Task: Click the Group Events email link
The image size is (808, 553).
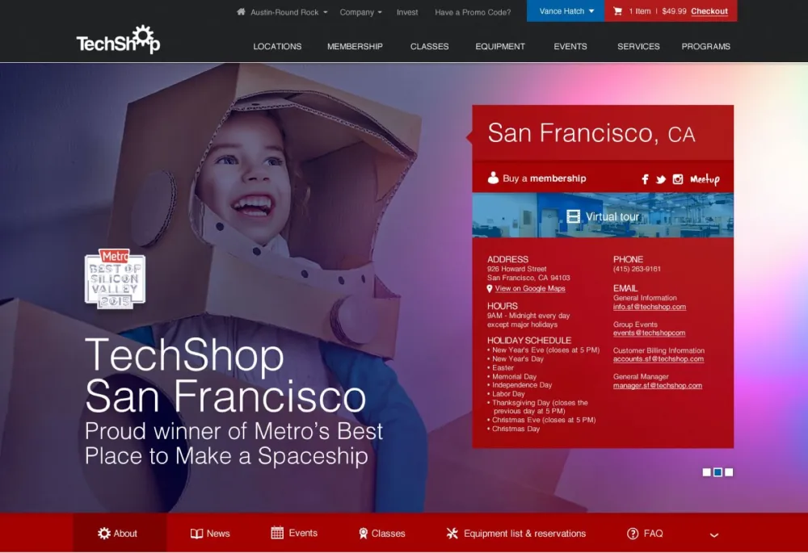Action: [x=649, y=333]
